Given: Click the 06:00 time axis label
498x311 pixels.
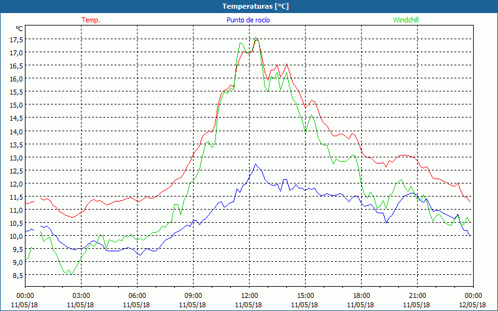Looking at the screenshot, I should (x=137, y=296).
